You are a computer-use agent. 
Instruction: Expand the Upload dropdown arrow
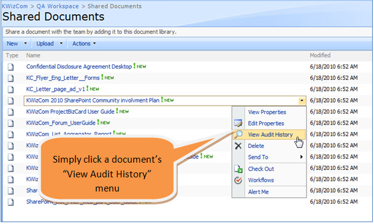61,44
